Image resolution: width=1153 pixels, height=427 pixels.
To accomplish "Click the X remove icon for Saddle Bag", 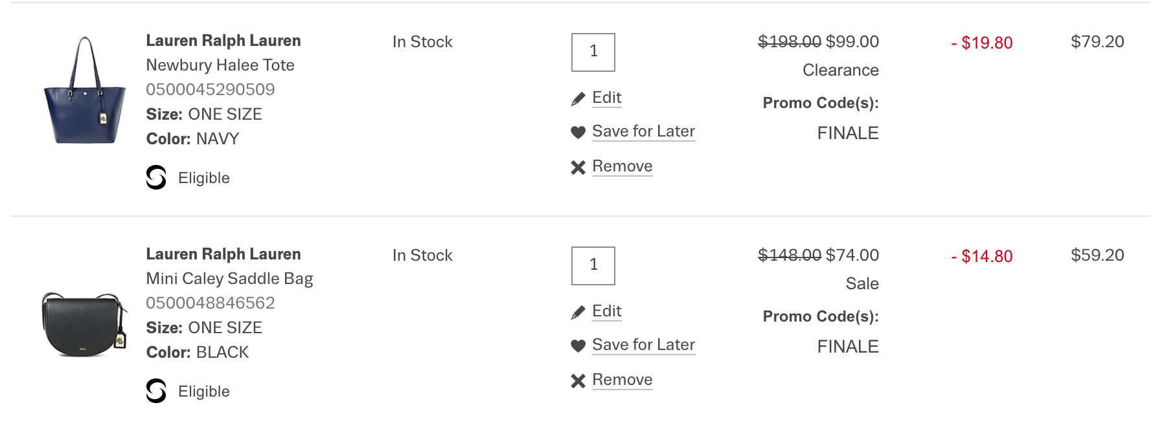I will 578,381.
